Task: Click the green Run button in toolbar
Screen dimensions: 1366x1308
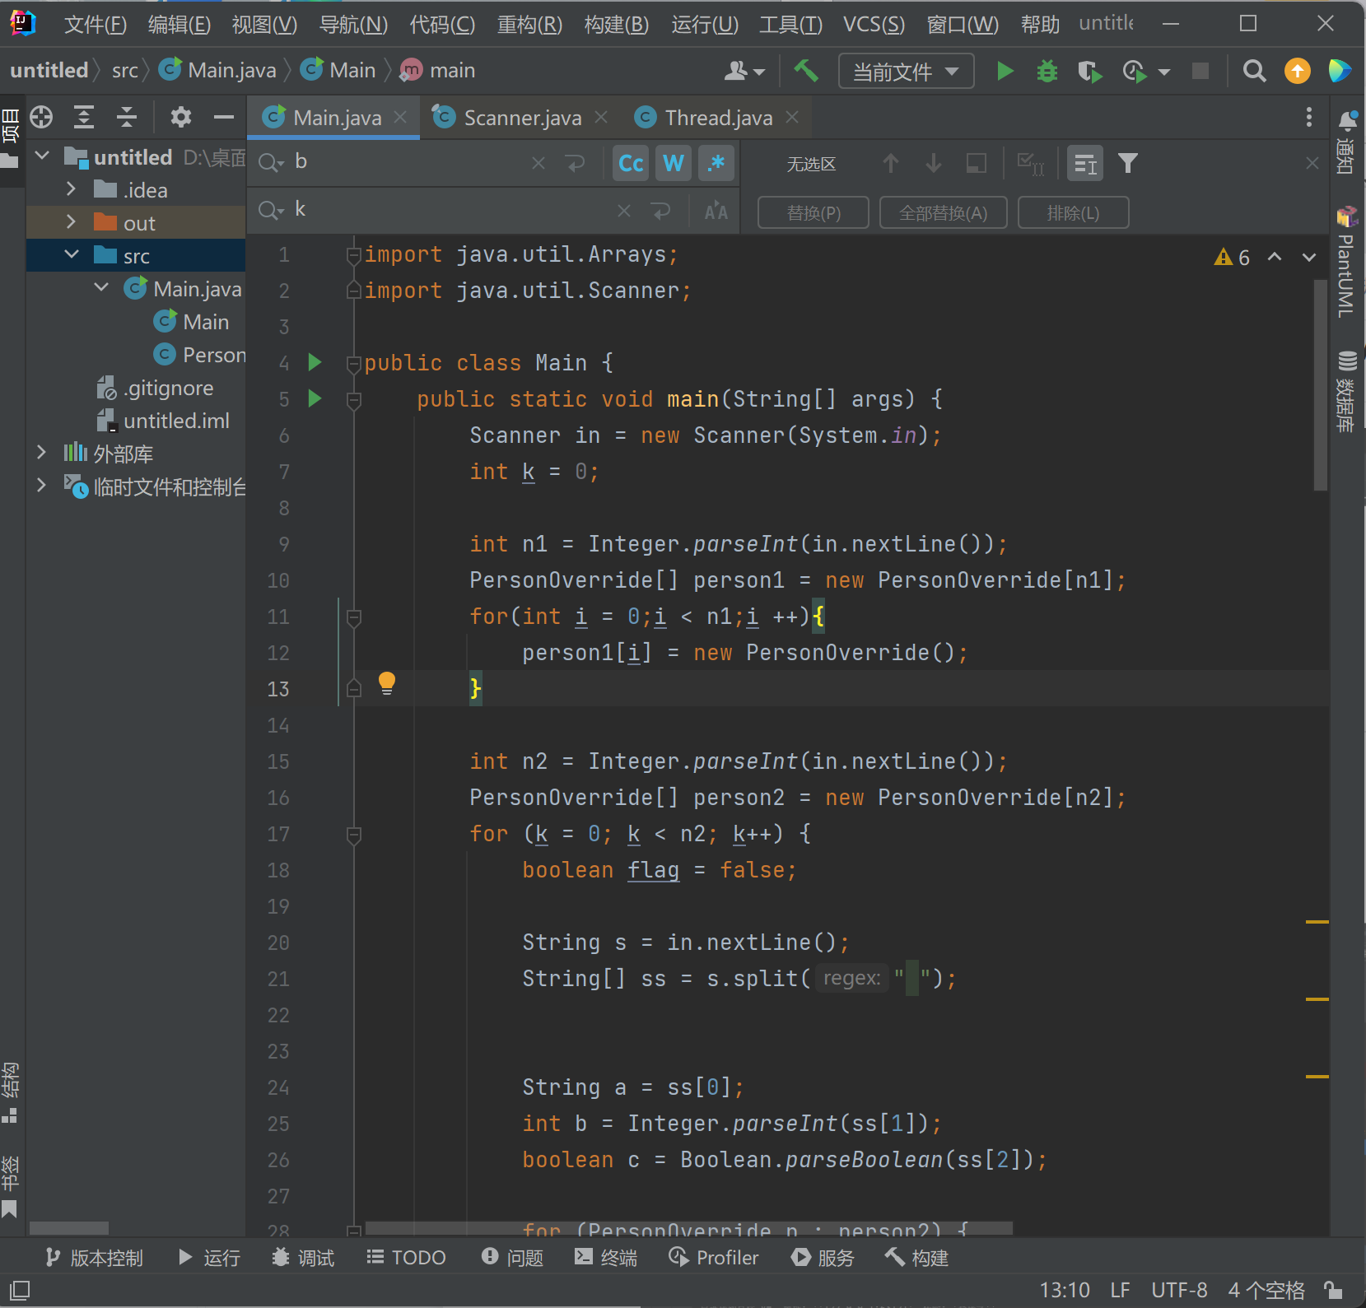Action: click(1004, 72)
